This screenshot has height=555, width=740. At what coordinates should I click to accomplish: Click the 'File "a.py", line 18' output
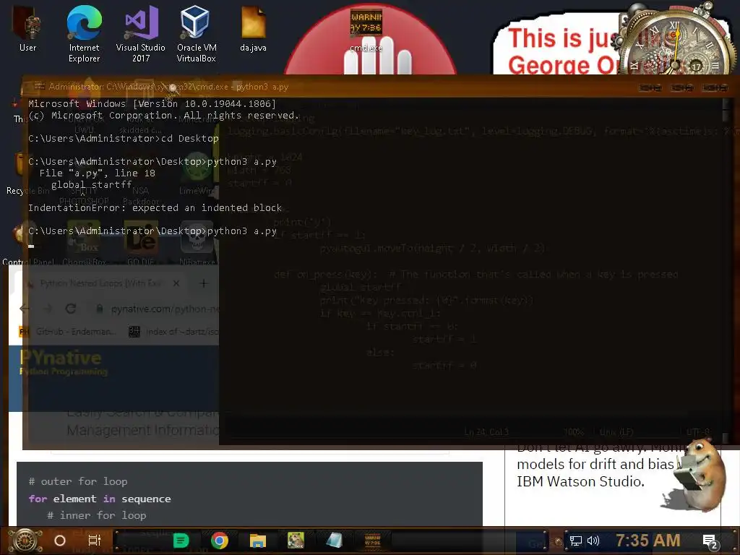pos(98,173)
